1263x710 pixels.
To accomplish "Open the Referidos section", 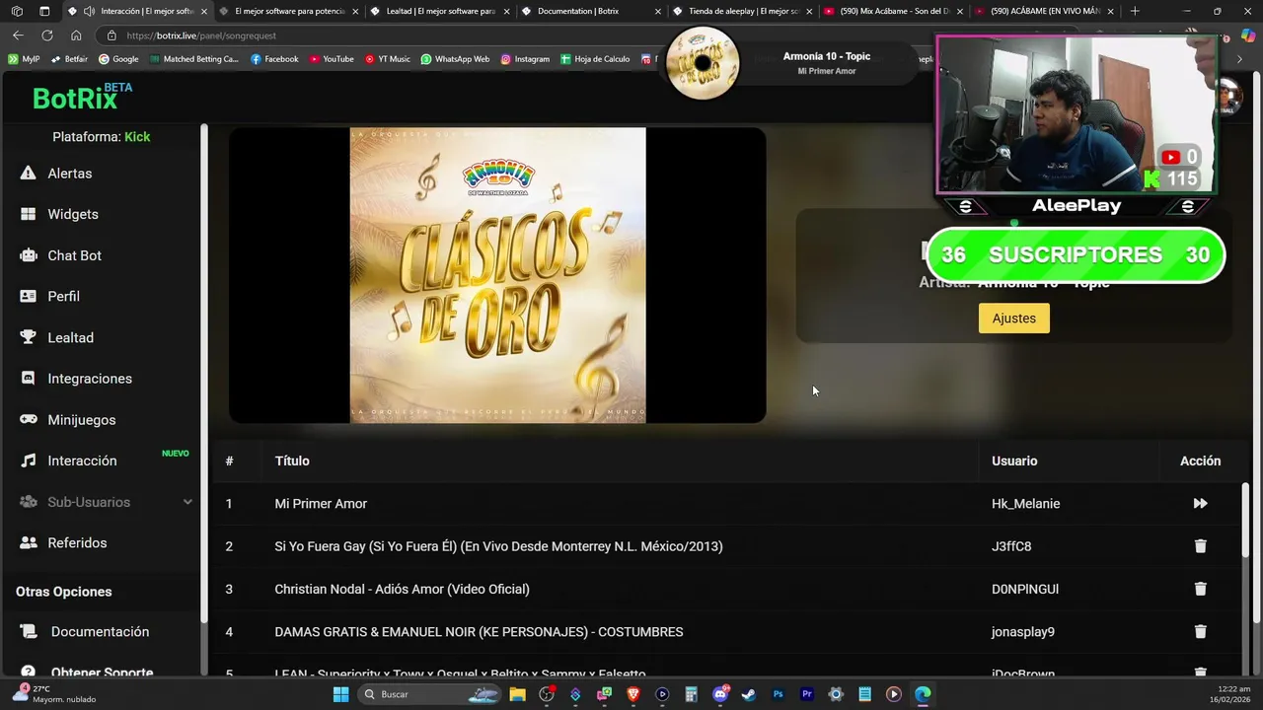I will pos(77,543).
